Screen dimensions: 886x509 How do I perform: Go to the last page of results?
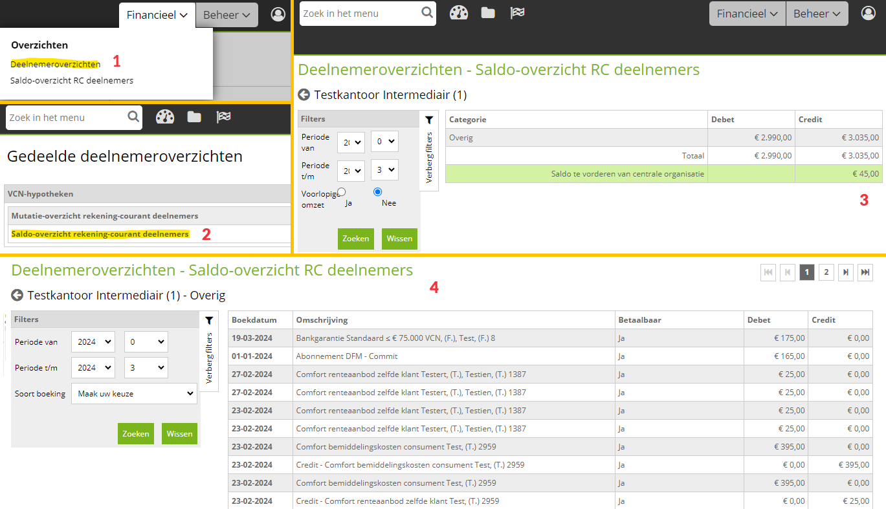click(865, 273)
